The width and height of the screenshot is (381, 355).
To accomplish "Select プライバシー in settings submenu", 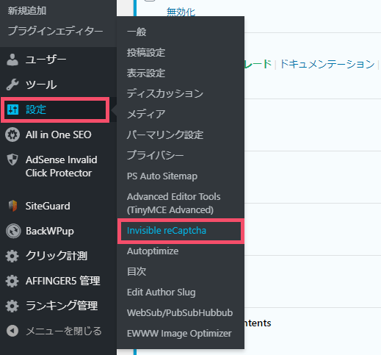I will click(x=155, y=155).
